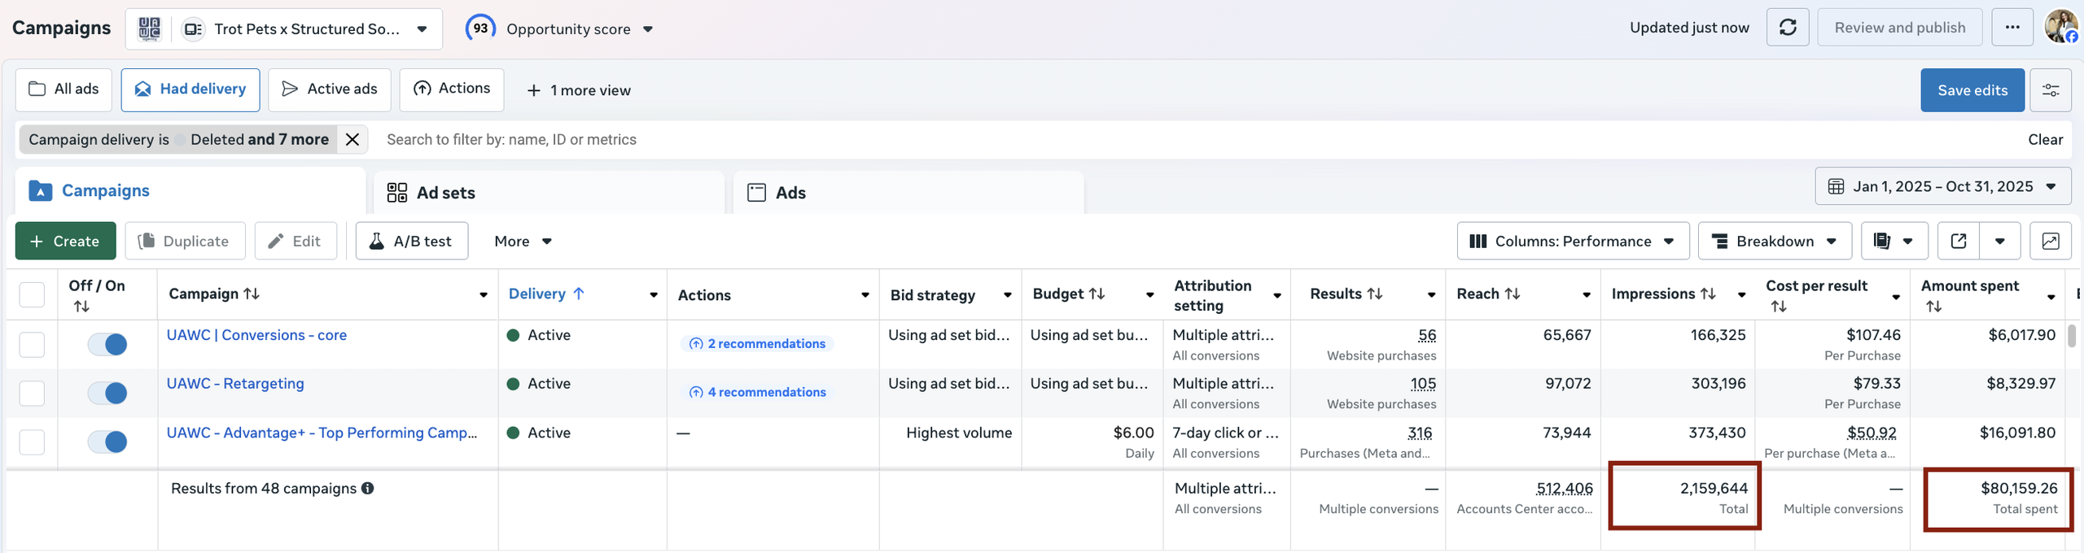Sort by Cost per result arrows

(x=1779, y=307)
